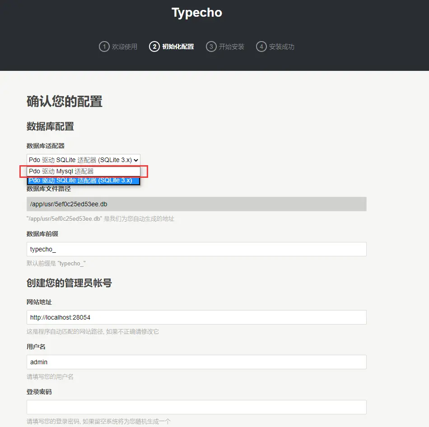
Task: Click the username field containing admin
Action: [x=196, y=362]
